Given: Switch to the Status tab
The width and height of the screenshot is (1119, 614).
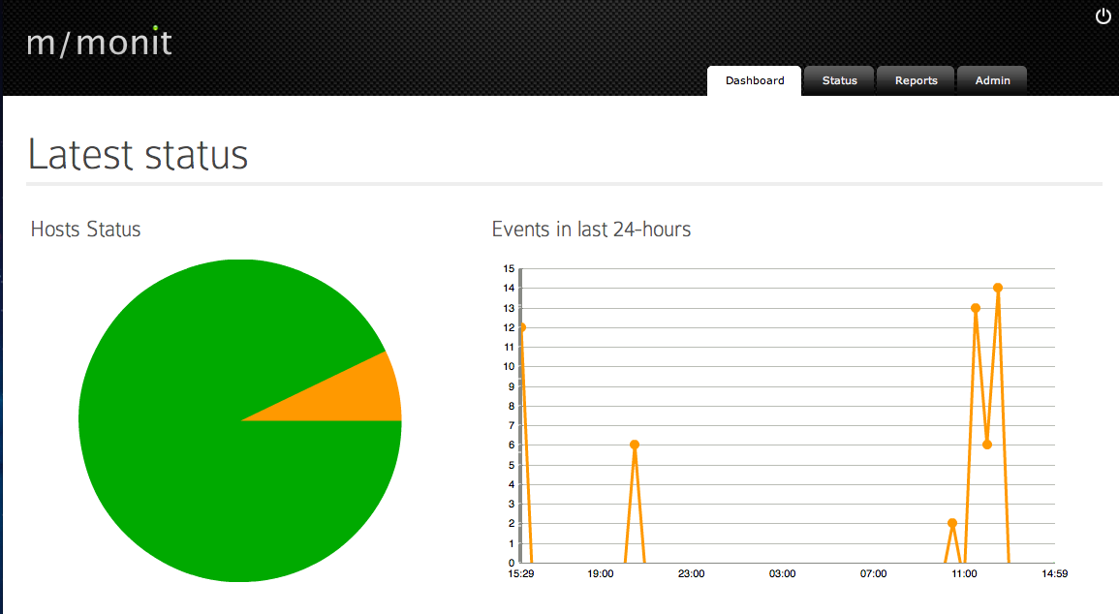Looking at the screenshot, I should pyautogui.click(x=839, y=80).
